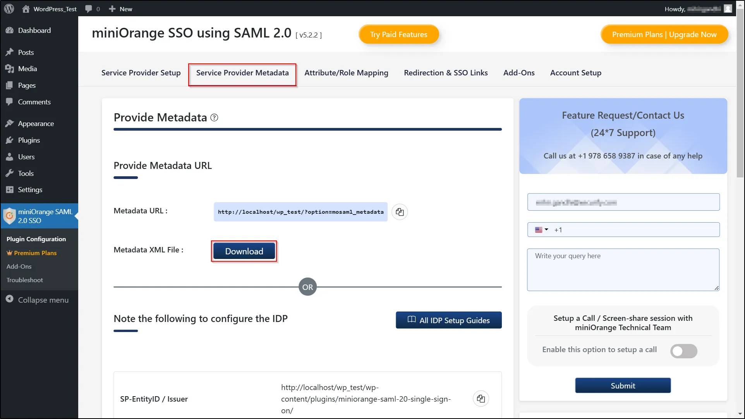Switch to Account Setup tab
This screenshot has height=419, width=745.
[576, 73]
